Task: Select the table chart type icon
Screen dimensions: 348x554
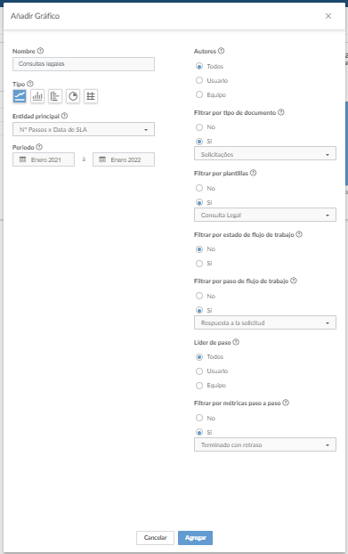Action: [x=91, y=96]
